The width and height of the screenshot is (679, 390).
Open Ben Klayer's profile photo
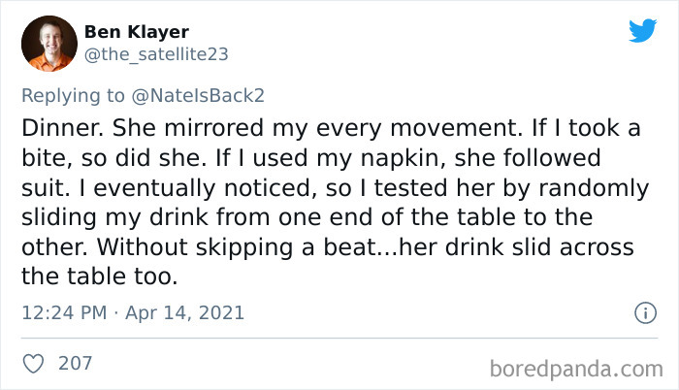coord(52,43)
